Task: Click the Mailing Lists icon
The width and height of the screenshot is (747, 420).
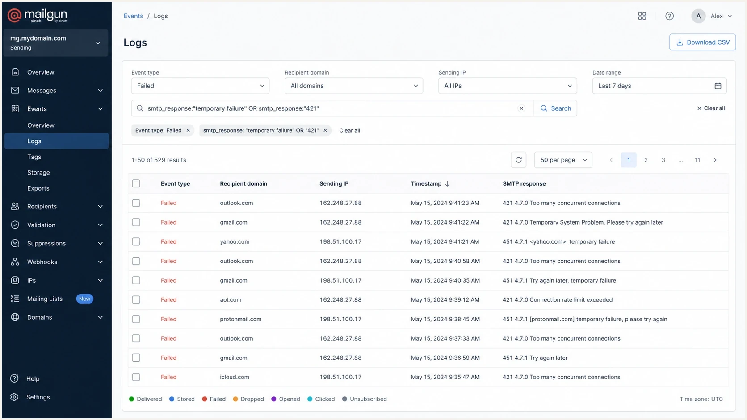Action: click(15, 299)
